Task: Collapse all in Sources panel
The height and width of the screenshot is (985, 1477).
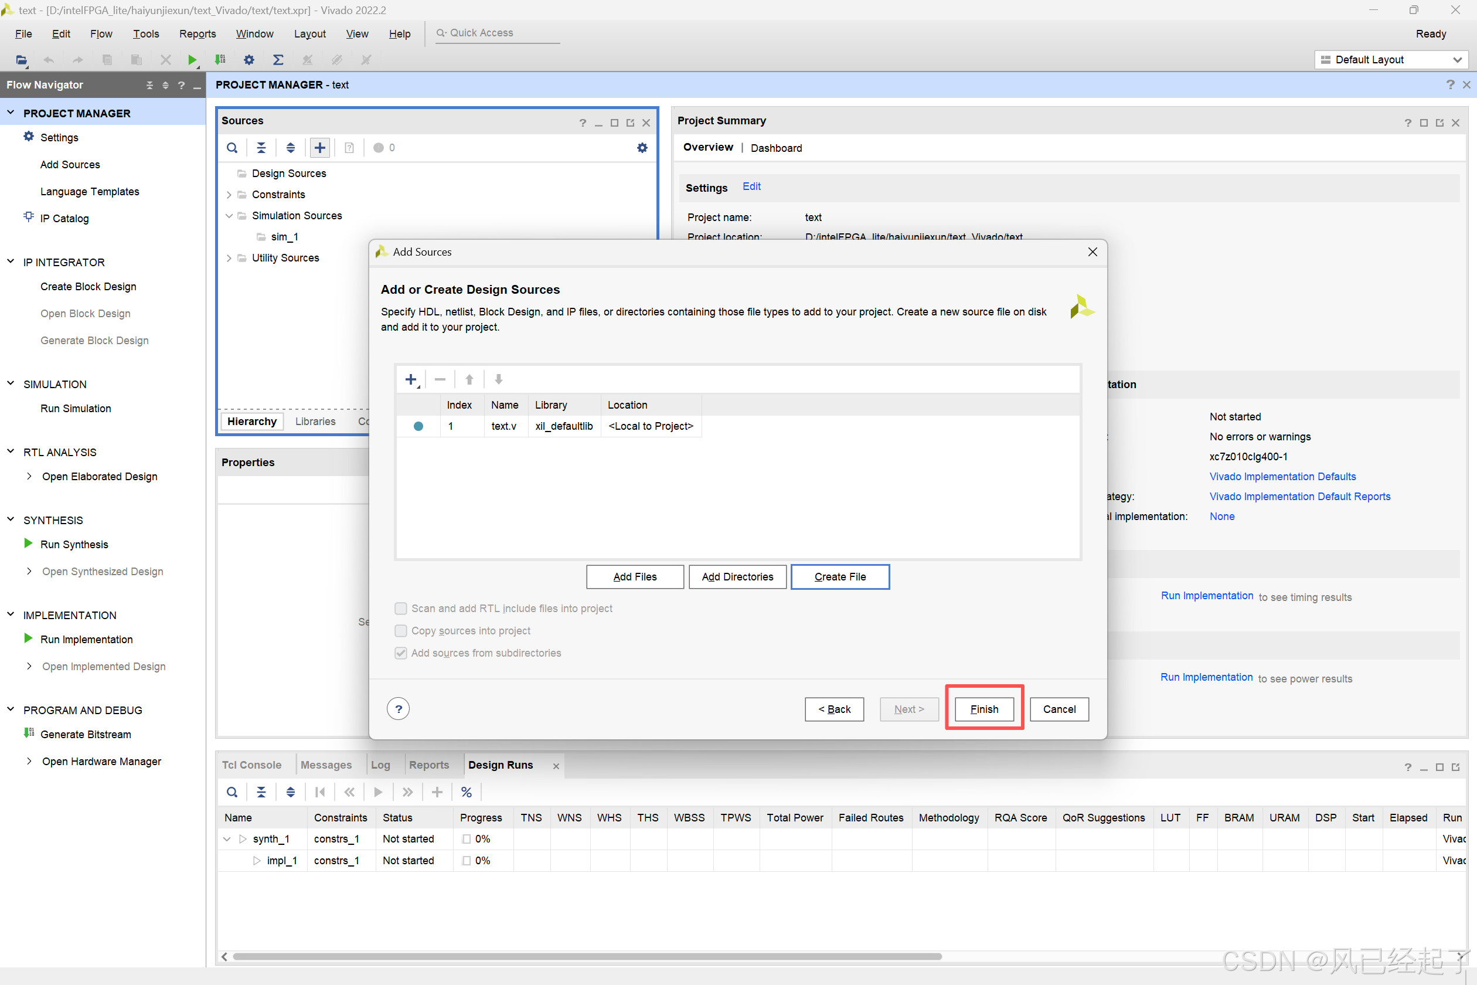Action: (261, 148)
